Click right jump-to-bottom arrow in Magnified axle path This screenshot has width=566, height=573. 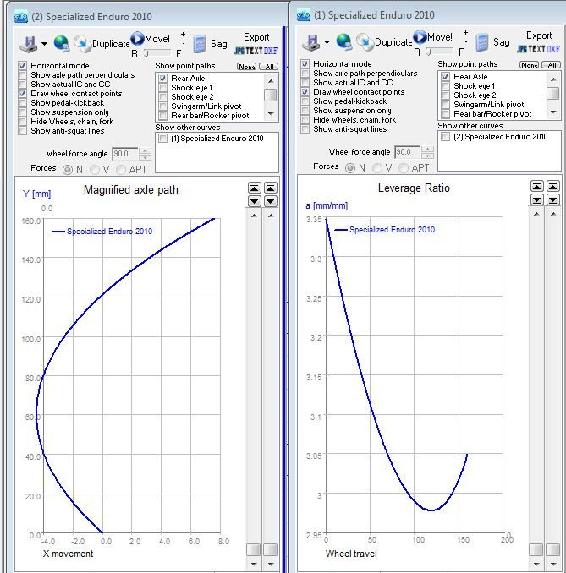pyautogui.click(x=271, y=201)
